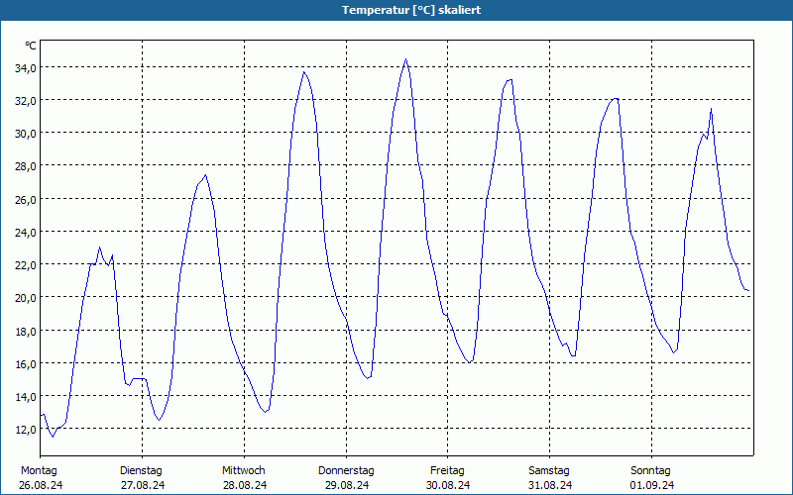
Task: Click Wednesday's temperature peak on the curve
Action: point(304,72)
